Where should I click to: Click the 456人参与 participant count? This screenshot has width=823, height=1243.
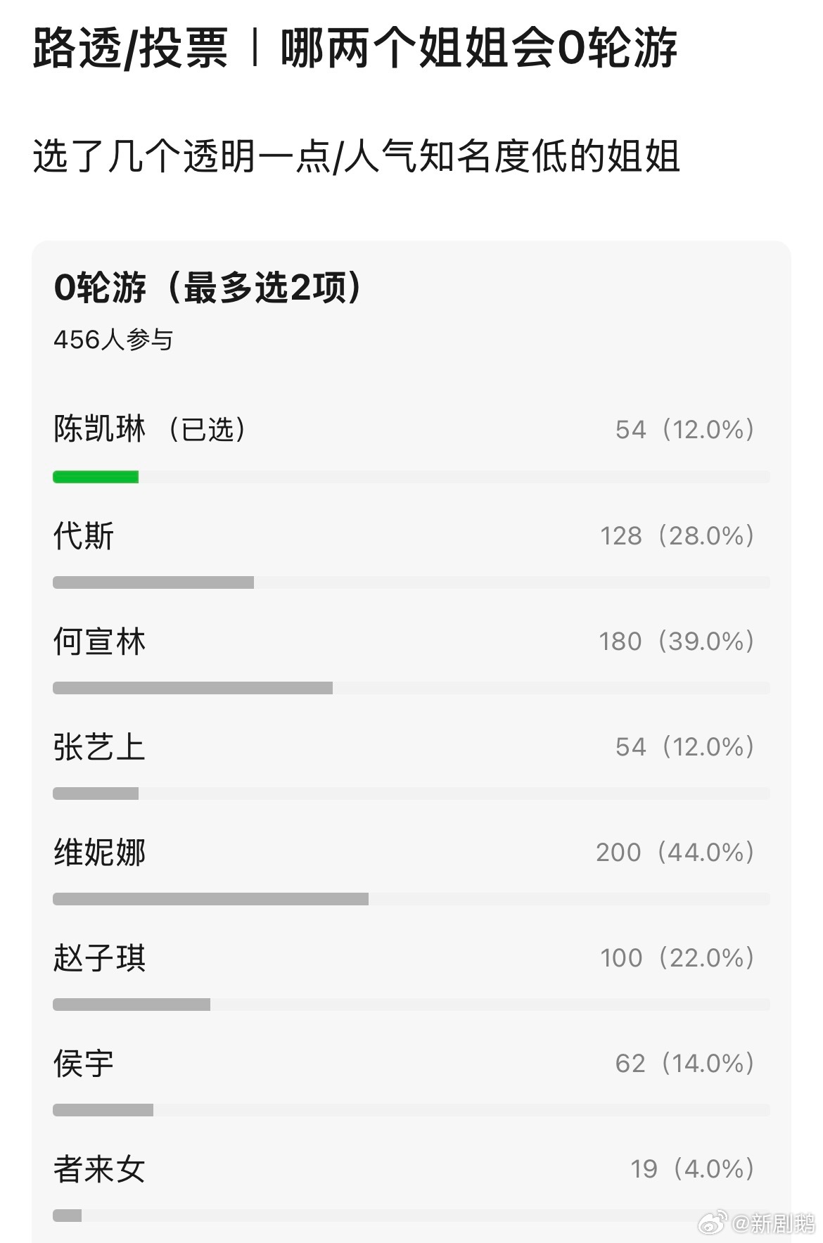[x=113, y=340]
